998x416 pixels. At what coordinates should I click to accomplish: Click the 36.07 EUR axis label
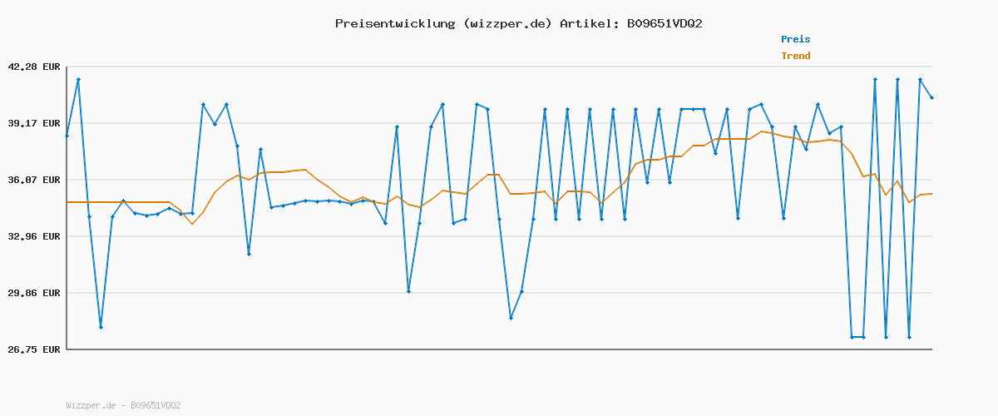pos(33,180)
